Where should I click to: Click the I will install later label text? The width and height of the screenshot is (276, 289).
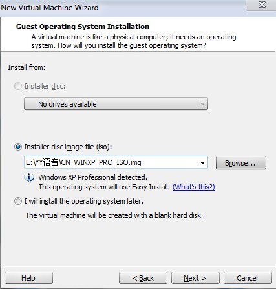tap(84, 201)
